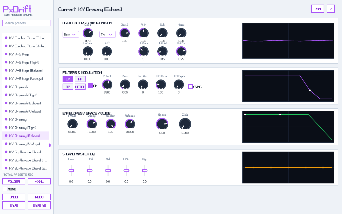Open the Tri waveform dropdown
The height and width of the screenshot is (214, 342).
point(108,34)
